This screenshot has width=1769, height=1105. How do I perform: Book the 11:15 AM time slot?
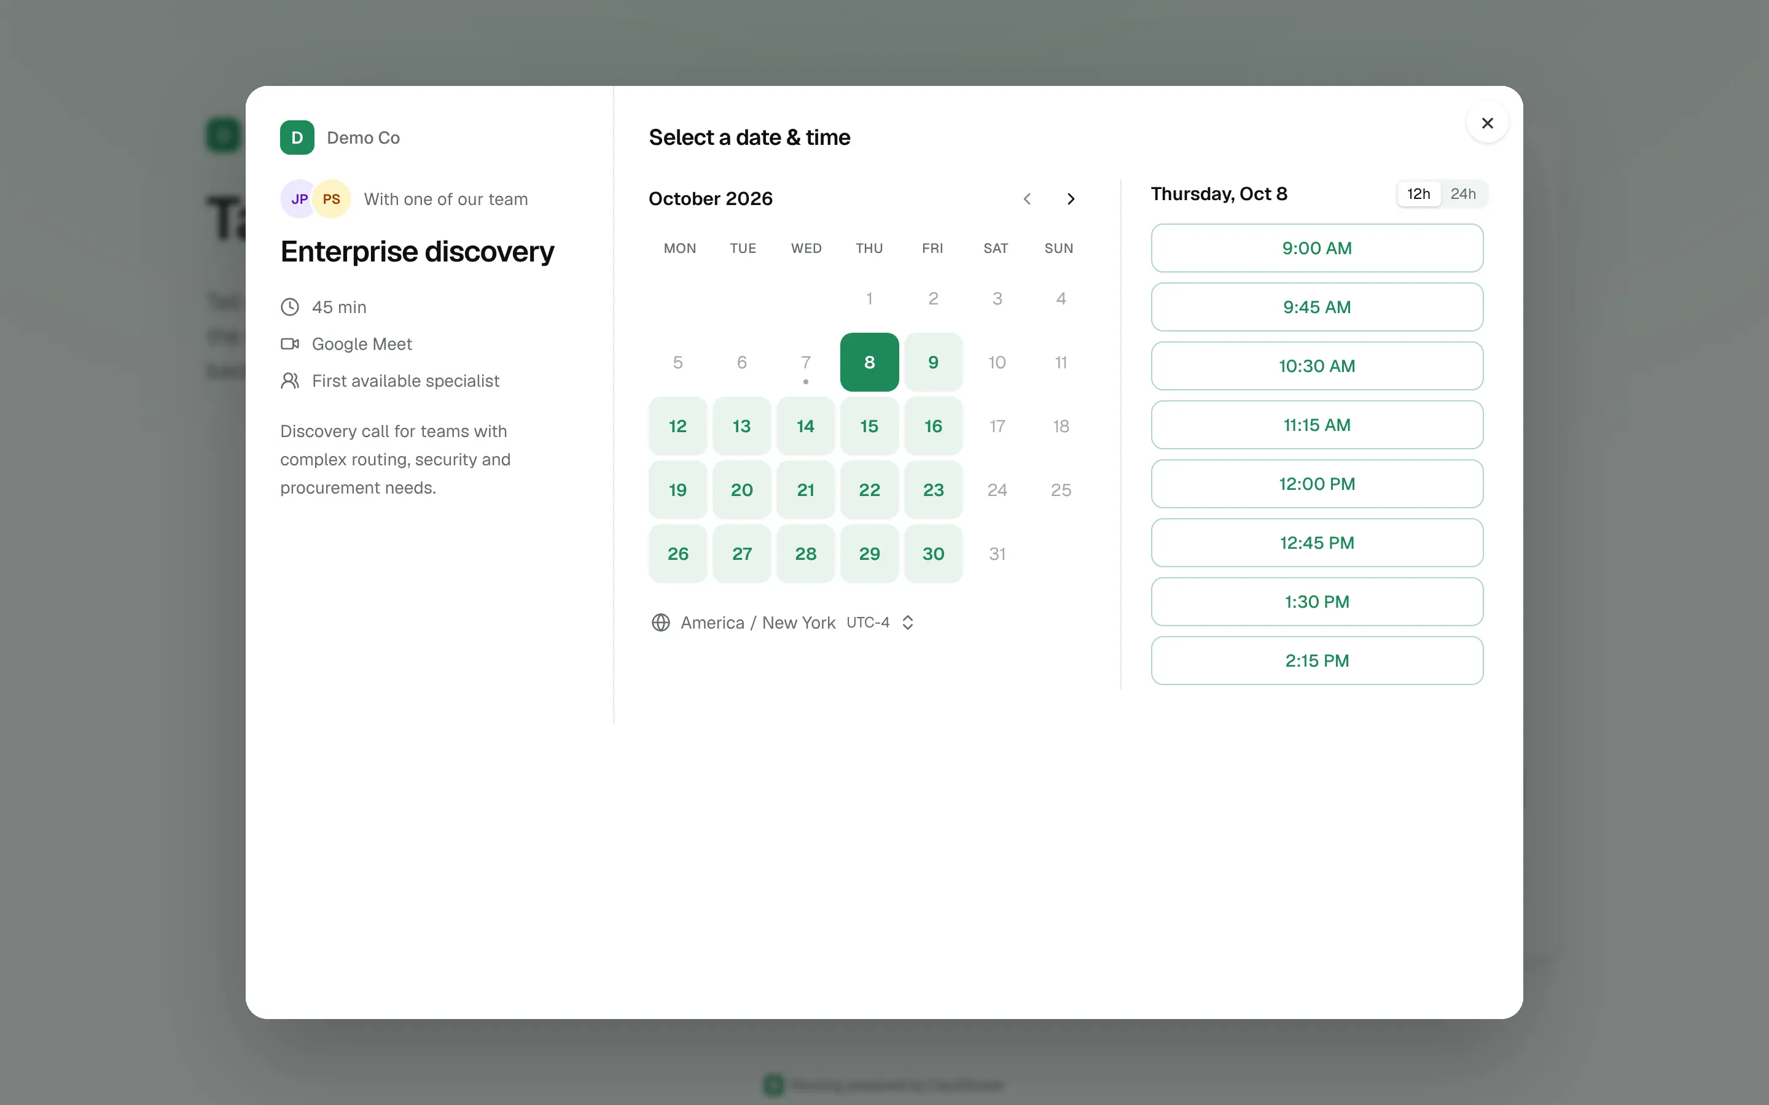1316,425
